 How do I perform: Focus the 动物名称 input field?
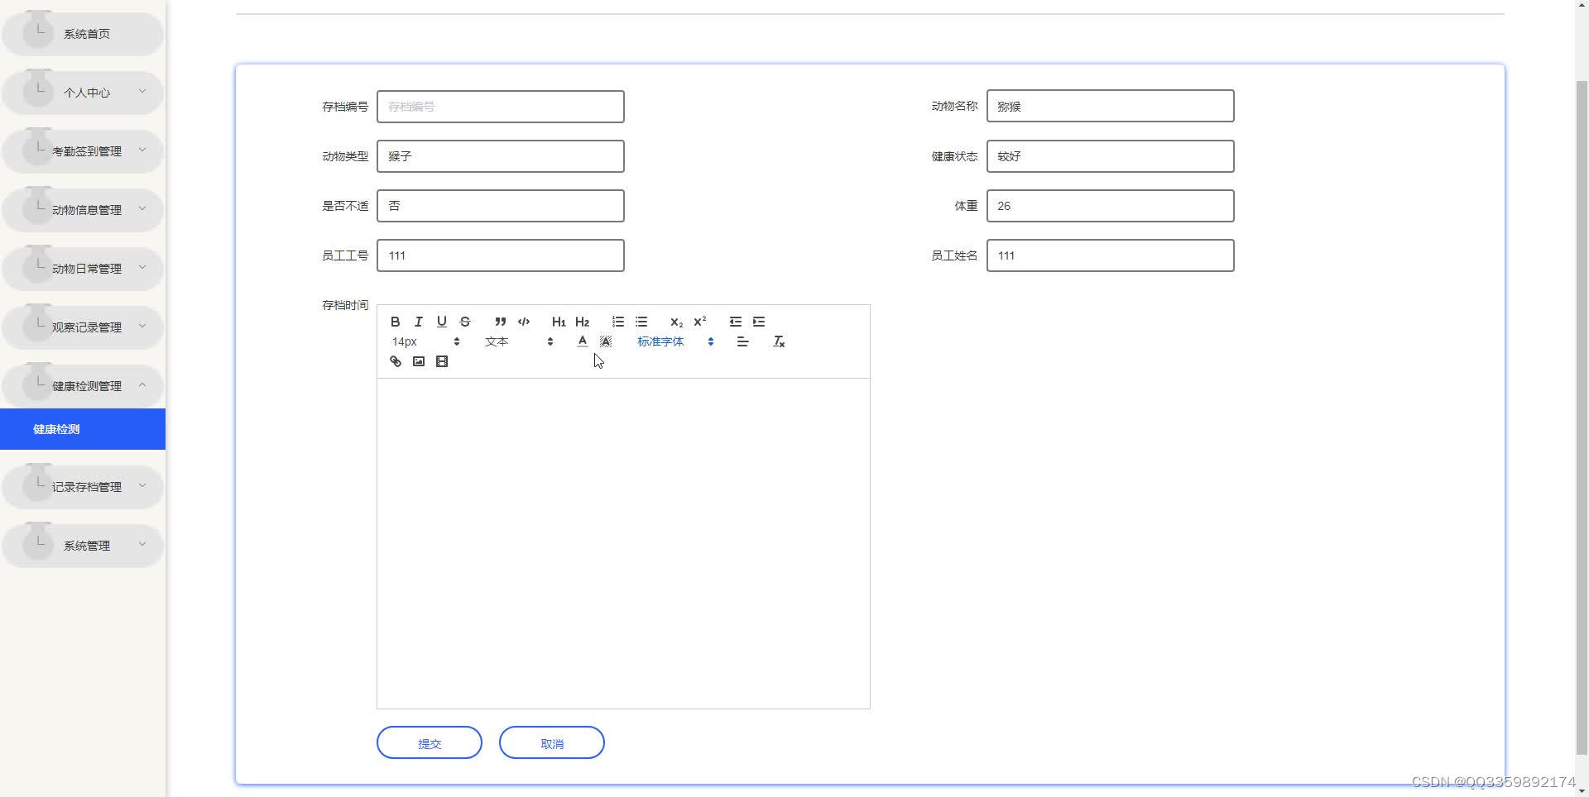[x=1111, y=106]
